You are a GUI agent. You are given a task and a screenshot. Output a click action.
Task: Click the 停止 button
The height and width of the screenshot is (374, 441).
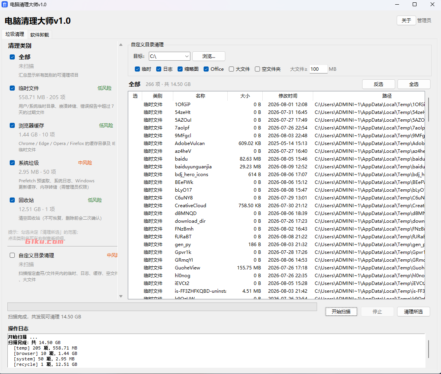point(377,311)
